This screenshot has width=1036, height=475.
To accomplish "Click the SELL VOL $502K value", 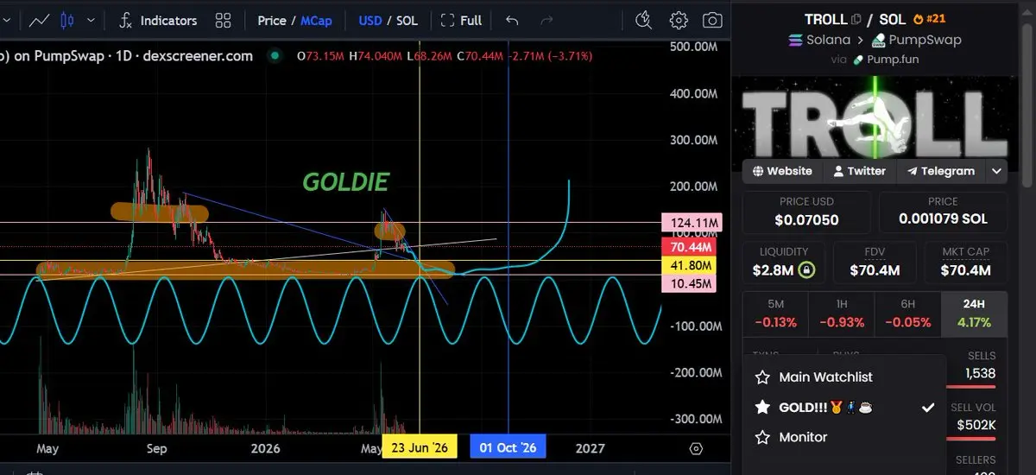I will [x=976, y=425].
